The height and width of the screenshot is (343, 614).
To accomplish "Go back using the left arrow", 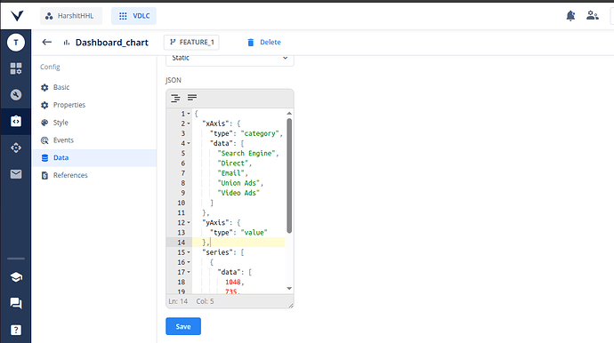I will point(47,42).
